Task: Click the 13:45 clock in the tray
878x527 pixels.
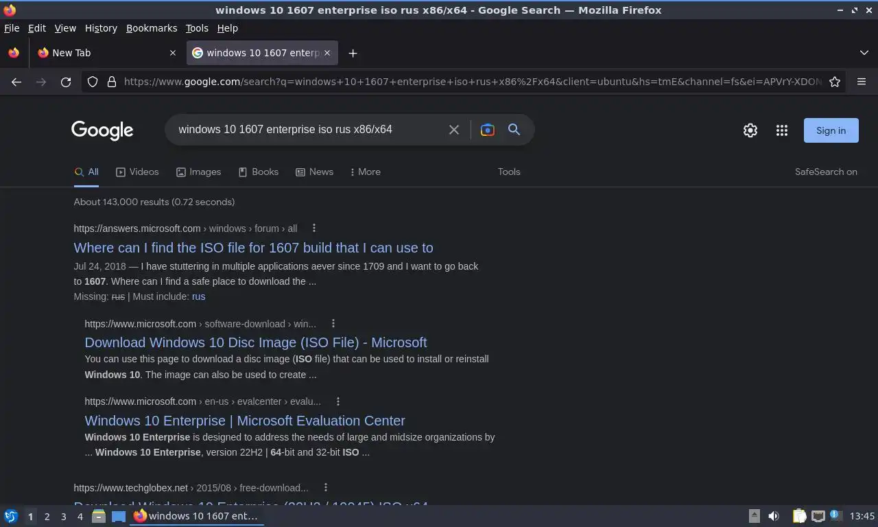Action: 862,516
